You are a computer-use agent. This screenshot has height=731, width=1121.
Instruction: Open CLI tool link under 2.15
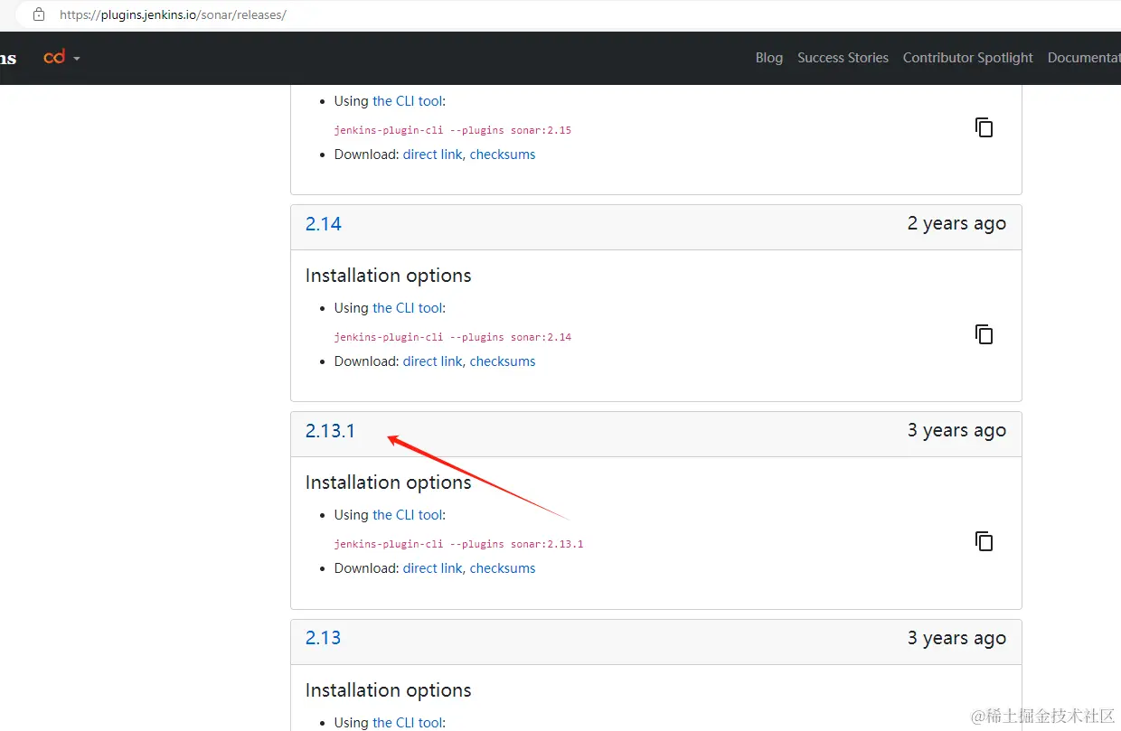click(407, 101)
